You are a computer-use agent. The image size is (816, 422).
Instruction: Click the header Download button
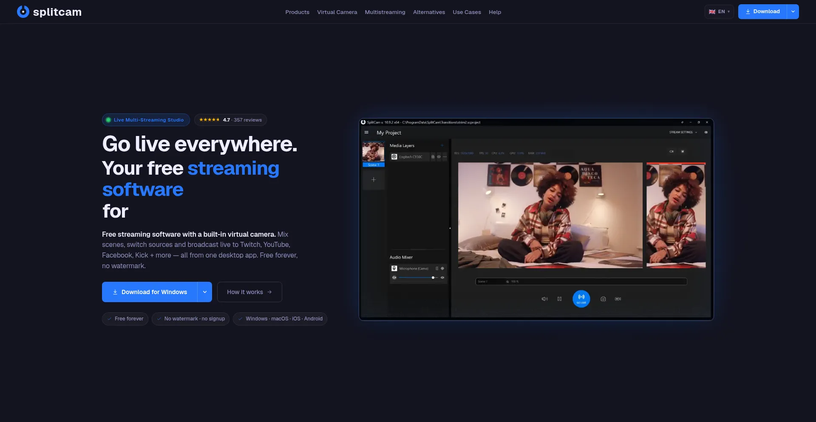[x=762, y=11]
